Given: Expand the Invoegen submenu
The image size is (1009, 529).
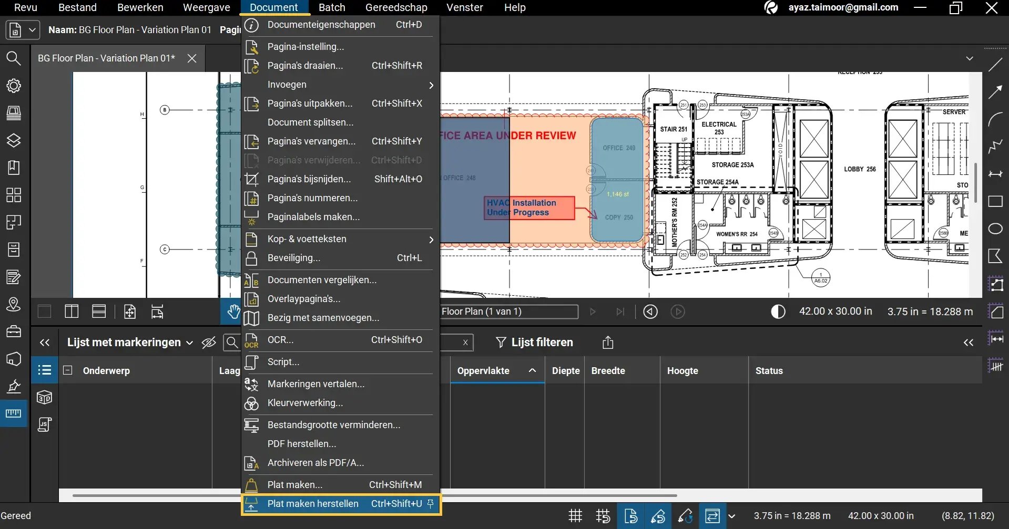Looking at the screenshot, I should point(341,85).
